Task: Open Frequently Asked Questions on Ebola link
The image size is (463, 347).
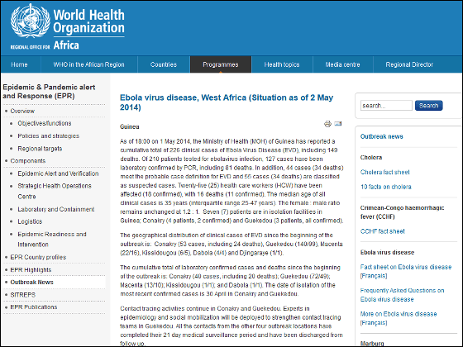Action: pyautogui.click(x=402, y=295)
